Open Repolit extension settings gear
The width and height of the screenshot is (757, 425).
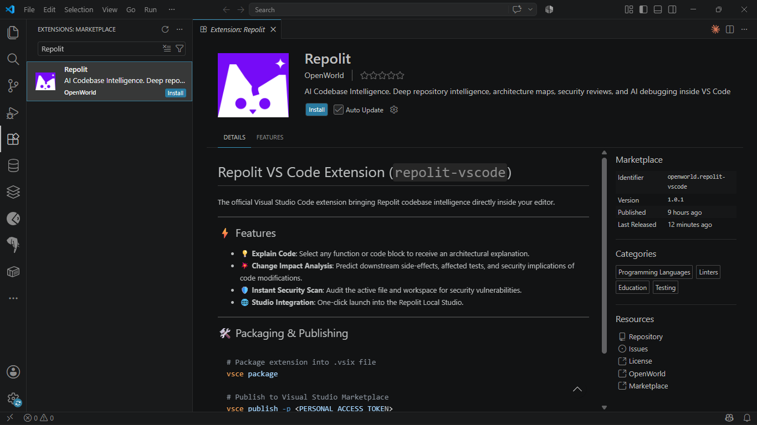394,110
